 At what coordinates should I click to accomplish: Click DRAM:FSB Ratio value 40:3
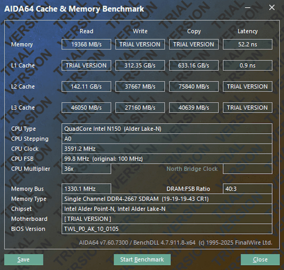[x=248, y=189]
